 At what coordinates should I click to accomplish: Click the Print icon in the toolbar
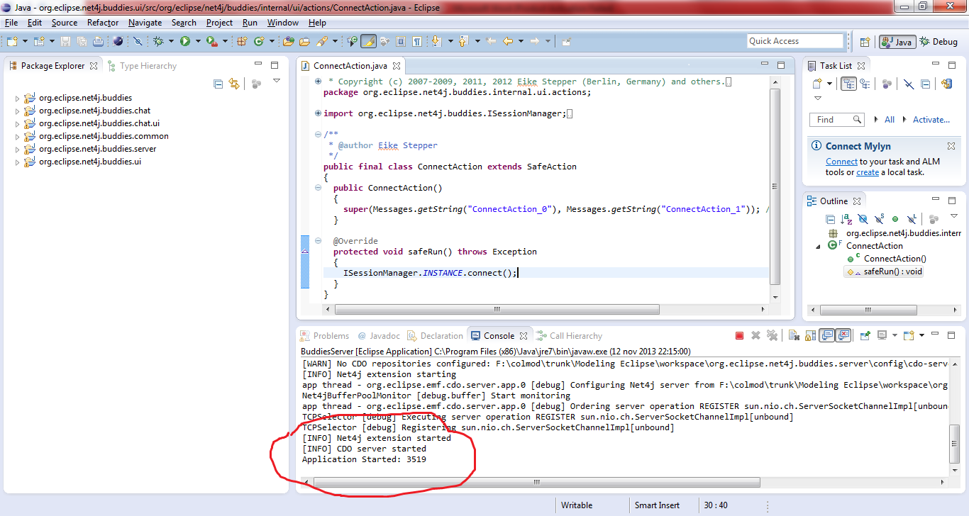98,41
